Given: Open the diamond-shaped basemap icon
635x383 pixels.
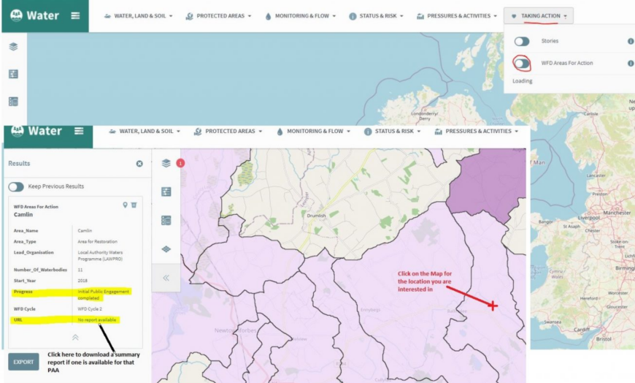Looking at the screenshot, I should [166, 249].
